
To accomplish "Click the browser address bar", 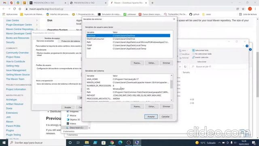I will tap(129, 9).
